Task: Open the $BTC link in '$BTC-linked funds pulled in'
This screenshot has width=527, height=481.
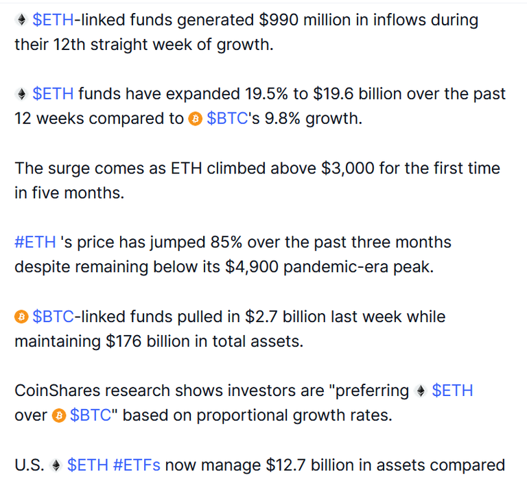Action: pos(53,317)
